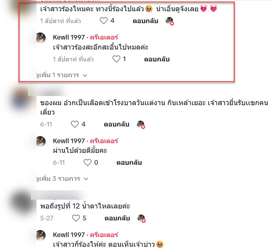Screen dimensions: 274x248
Task: Open Kewll 1997 profile name in 6-11 reply
Action: [69, 141]
